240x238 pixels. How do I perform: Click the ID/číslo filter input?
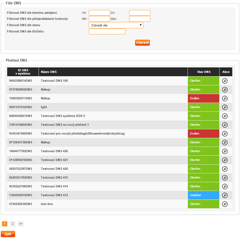tap(107, 31)
